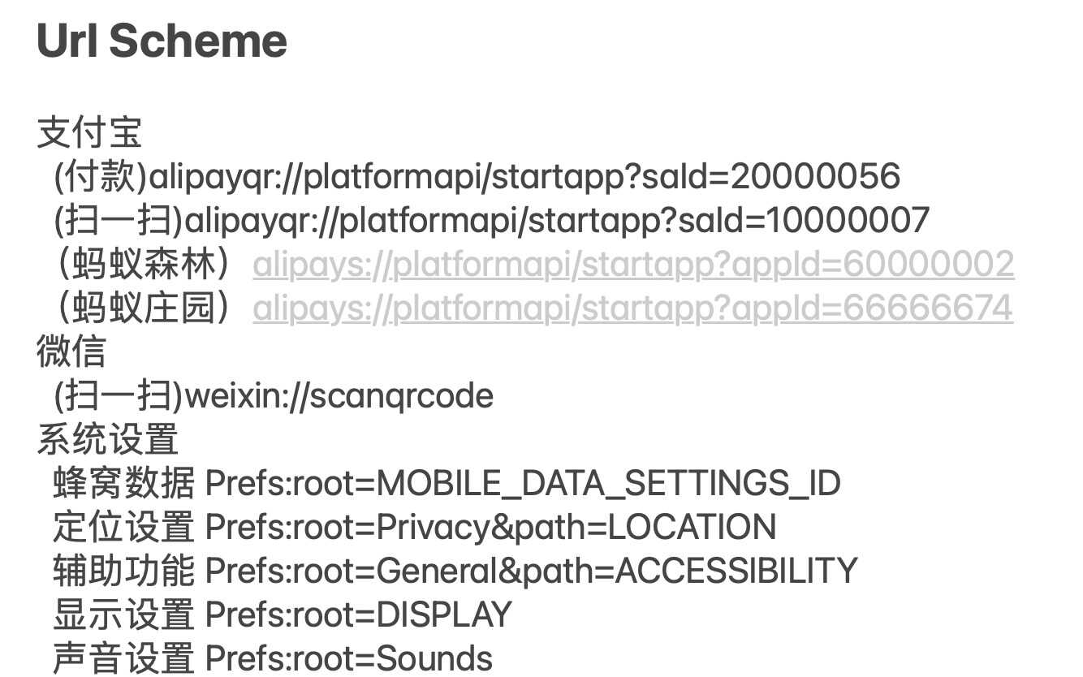Image resolution: width=1083 pixels, height=677 pixels.
Task: Click the 定位设置 label
Action: 123,528
